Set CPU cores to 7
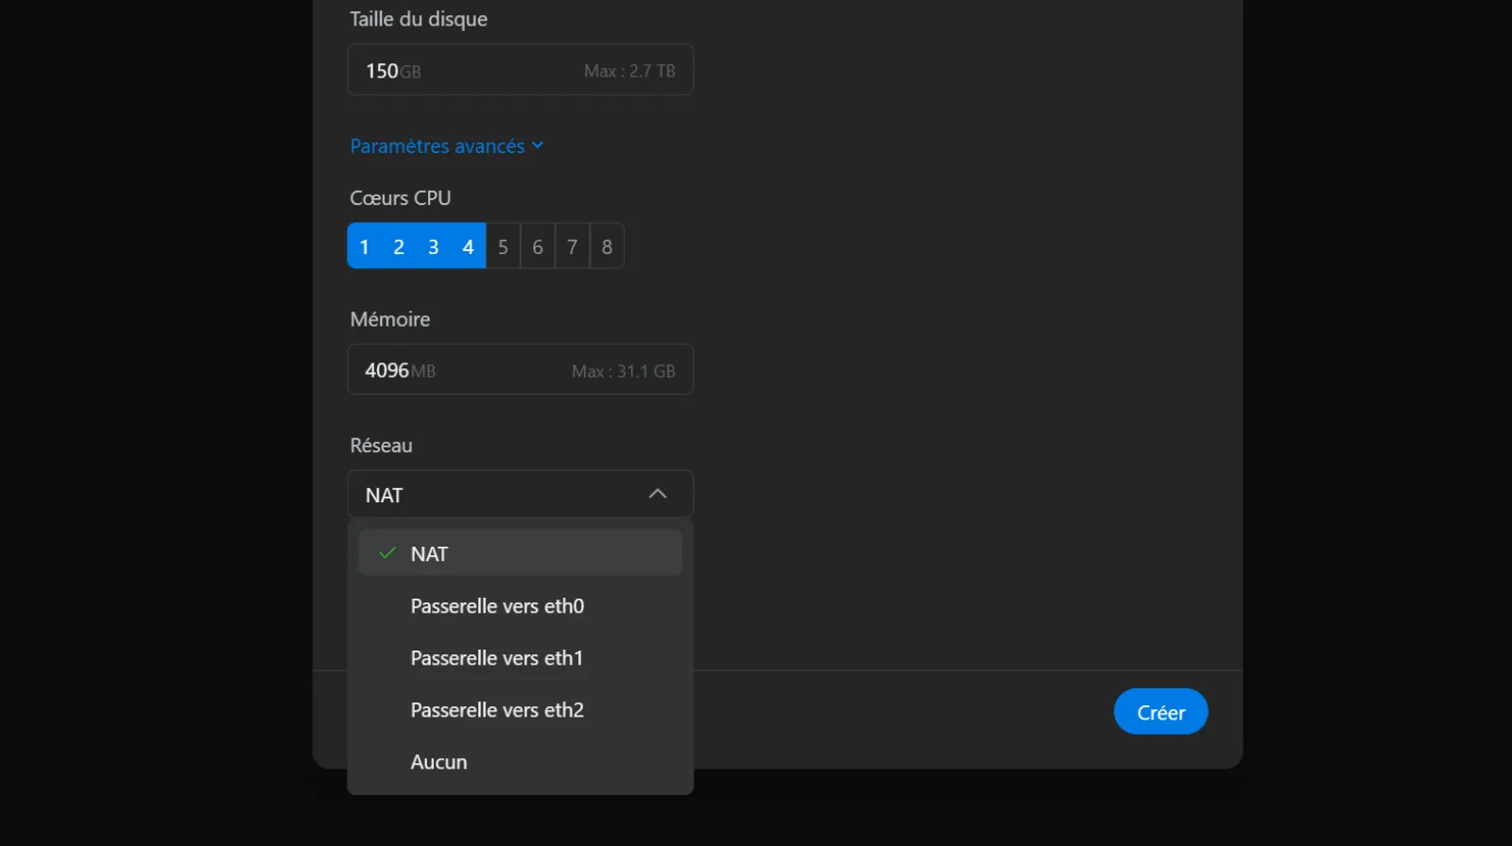The image size is (1512, 846). pos(572,246)
